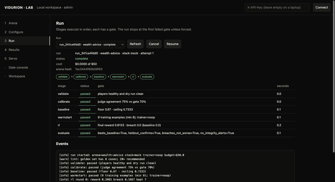The image size is (335, 182).
Task: Select the calibrate stage pill
Action: tap(81, 77)
